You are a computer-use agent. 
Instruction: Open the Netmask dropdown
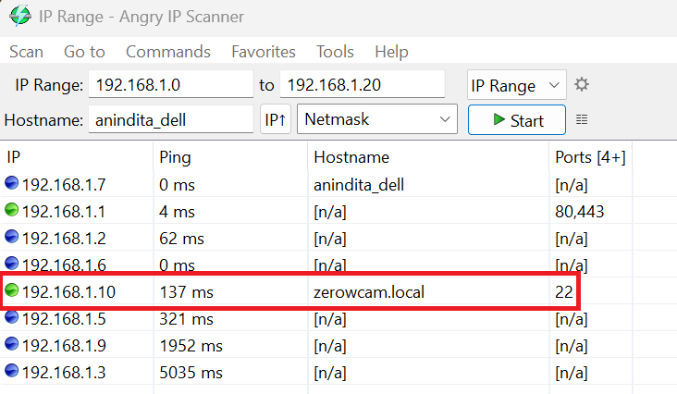(377, 118)
